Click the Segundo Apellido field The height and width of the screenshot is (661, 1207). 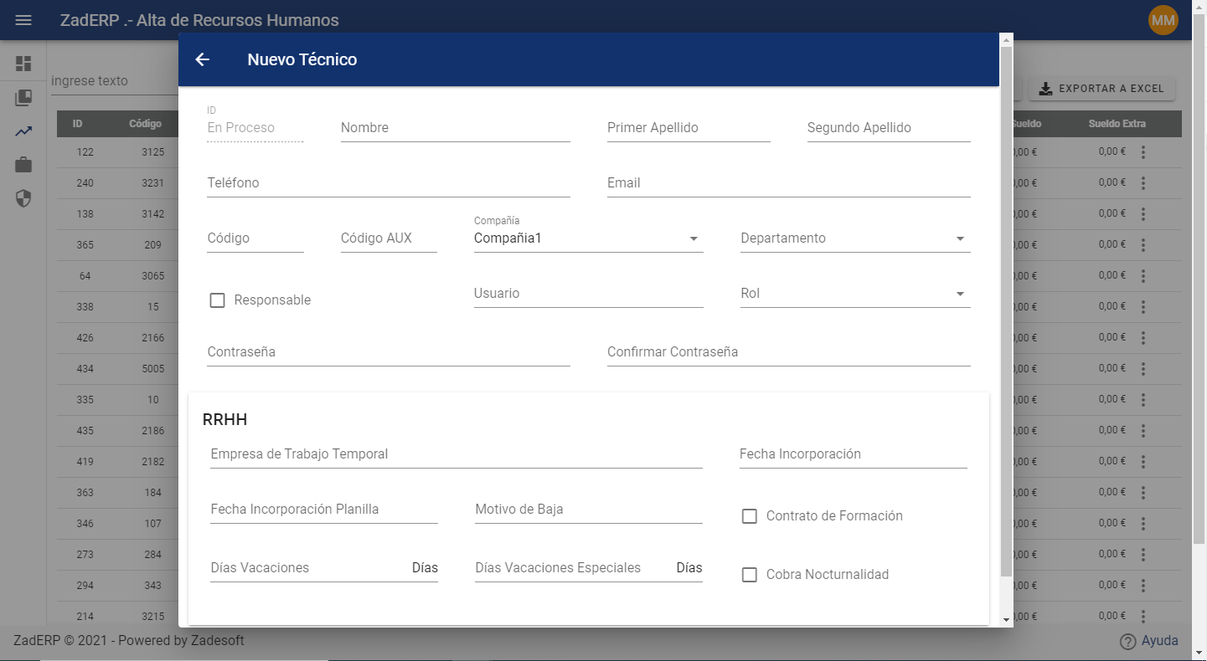click(x=889, y=128)
